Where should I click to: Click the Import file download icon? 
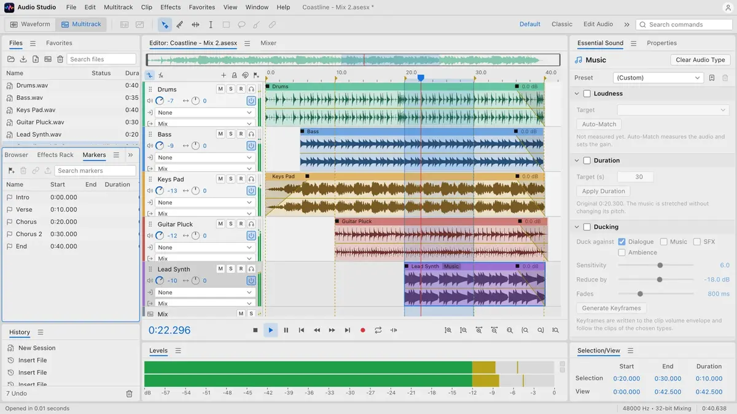click(23, 59)
